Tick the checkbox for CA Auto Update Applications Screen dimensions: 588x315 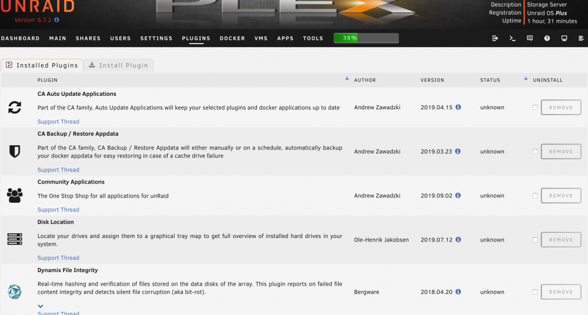[x=535, y=107]
